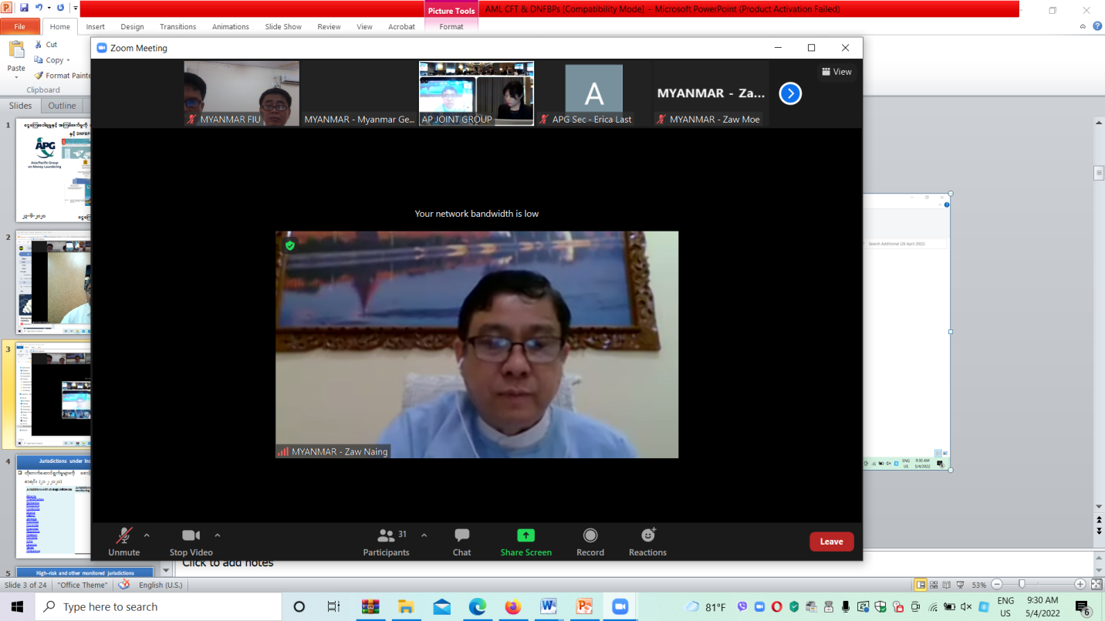
Task: Open the Undo history dropdown arrow
Action: point(49,8)
